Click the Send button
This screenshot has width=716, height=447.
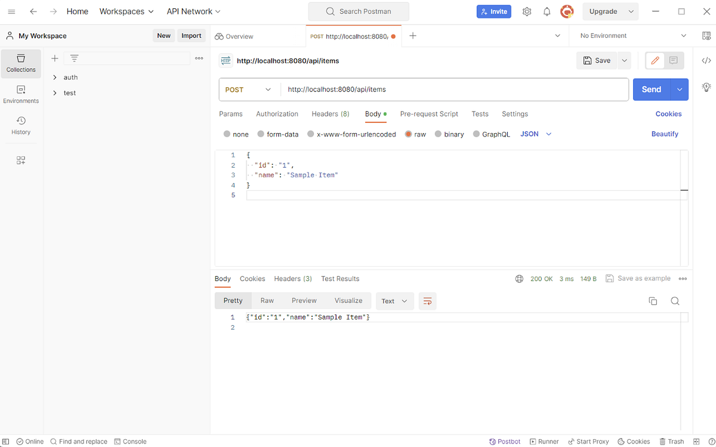(x=651, y=89)
